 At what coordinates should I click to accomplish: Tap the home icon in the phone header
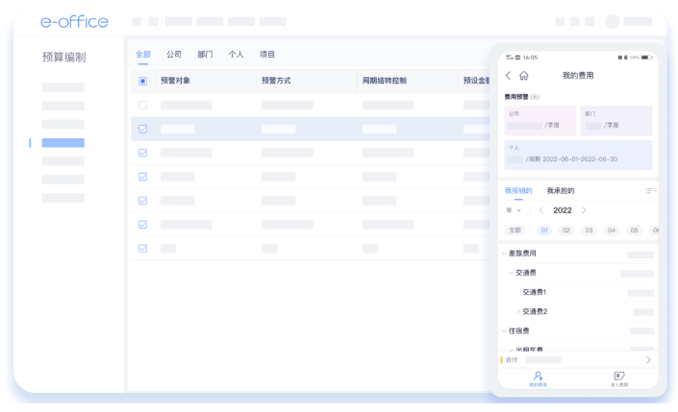[x=523, y=76]
